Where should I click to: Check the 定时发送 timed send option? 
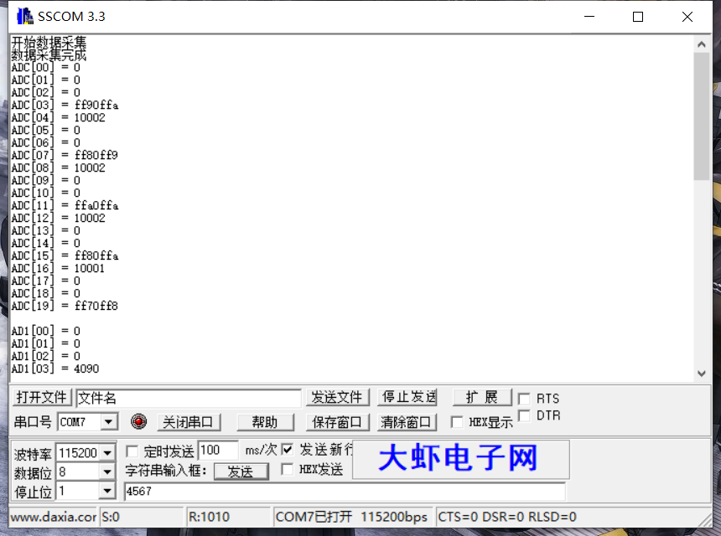pos(132,451)
